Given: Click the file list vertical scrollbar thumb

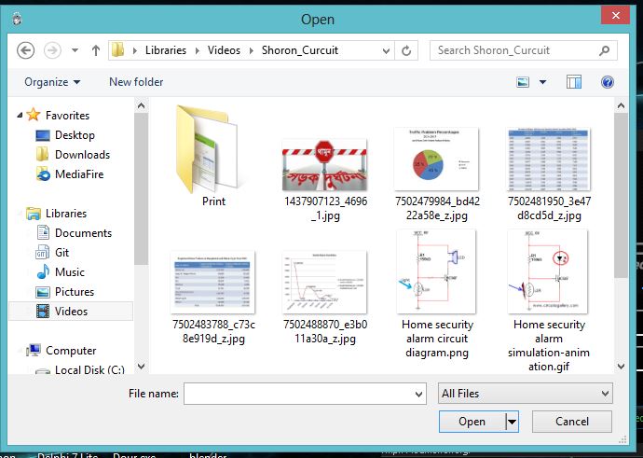Looking at the screenshot, I should (621, 195).
